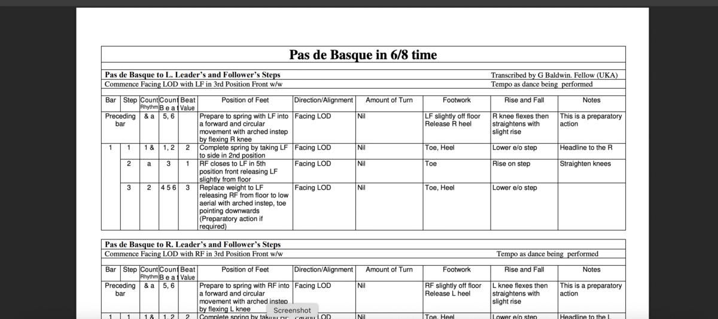Viewport: 718px width, 319px height.
Task: Click "Rise and Fall" header in the L table
Action: pos(524,101)
